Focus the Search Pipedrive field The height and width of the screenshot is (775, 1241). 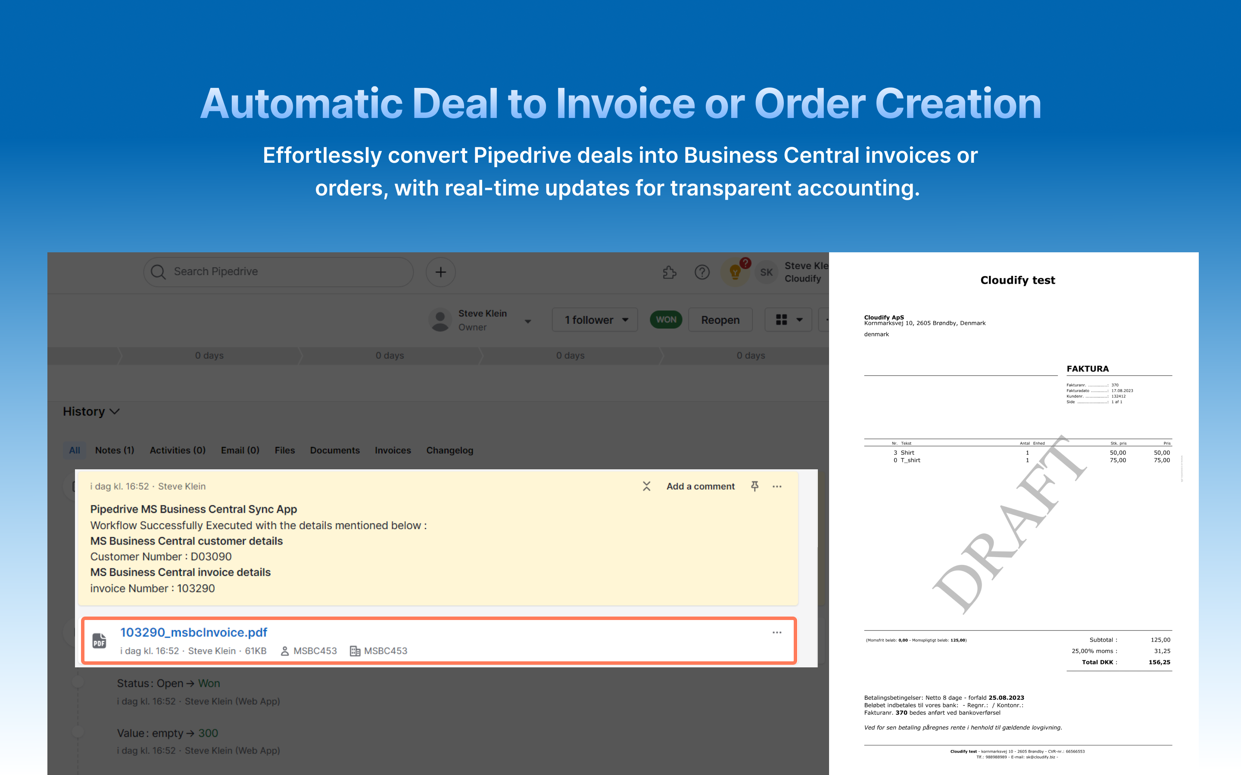pyautogui.click(x=278, y=272)
